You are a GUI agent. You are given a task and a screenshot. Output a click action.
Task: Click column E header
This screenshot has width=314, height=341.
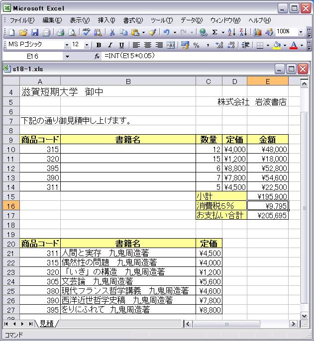268,82
